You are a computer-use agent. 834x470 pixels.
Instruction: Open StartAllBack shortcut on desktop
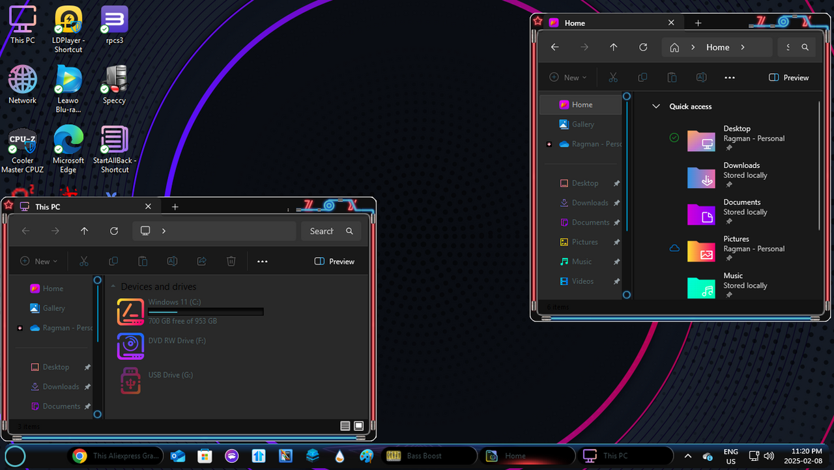[114, 150]
